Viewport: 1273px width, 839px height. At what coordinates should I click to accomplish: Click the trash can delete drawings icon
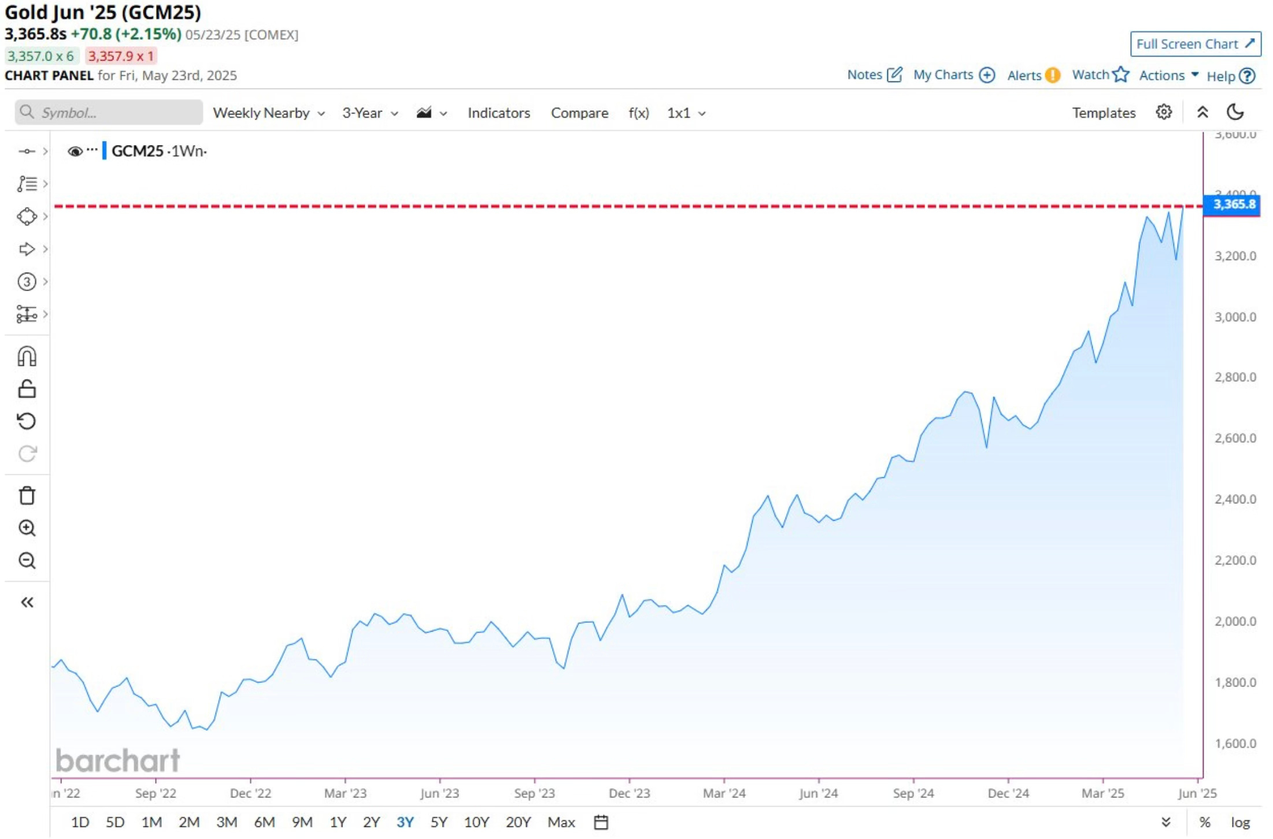pos(27,496)
